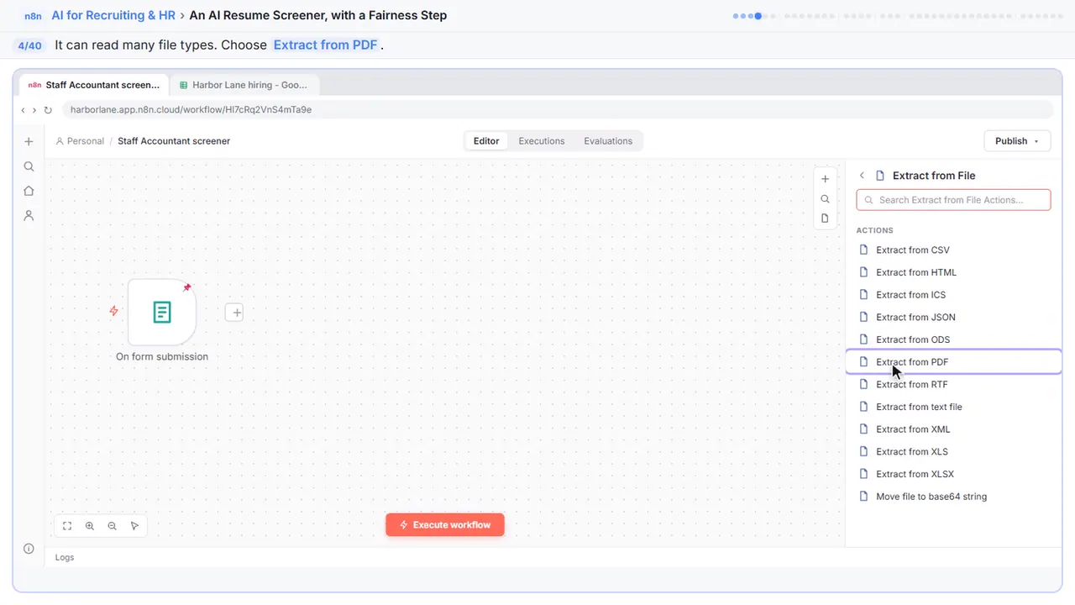Choose Extract from ODS action

954,339
